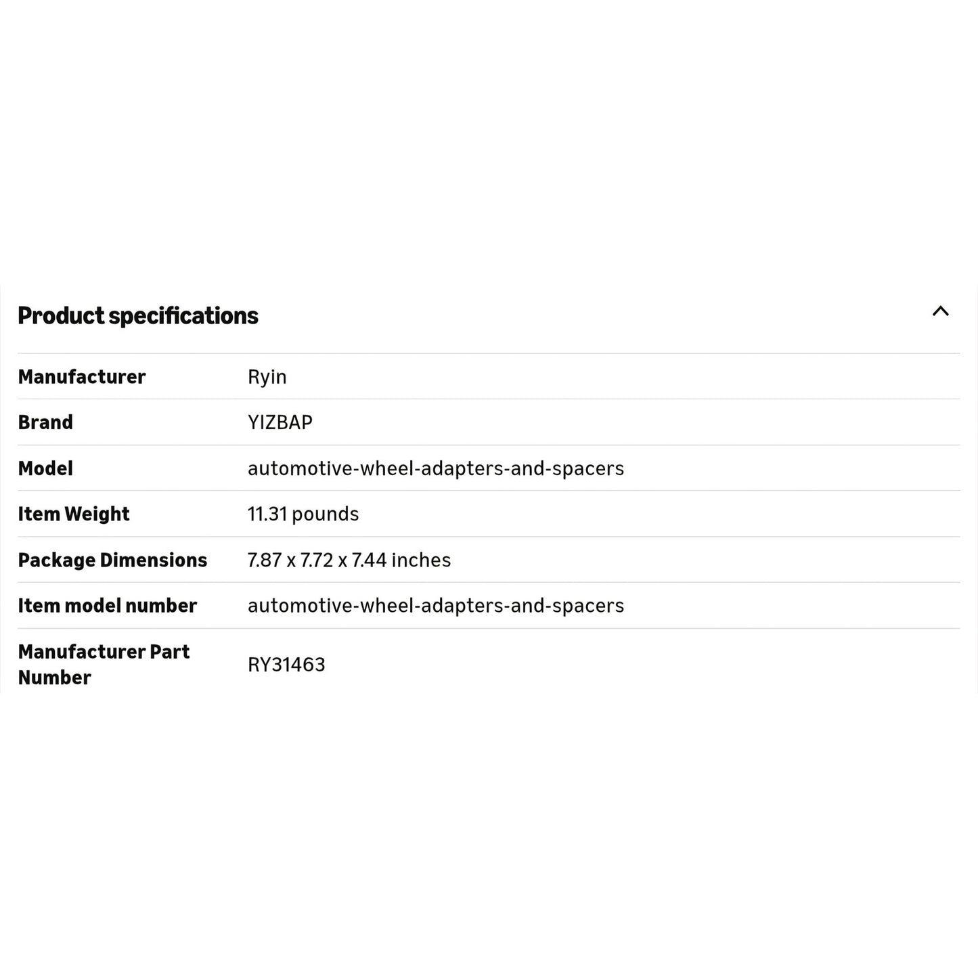Click the 7.87 dimension figure

coord(265,560)
